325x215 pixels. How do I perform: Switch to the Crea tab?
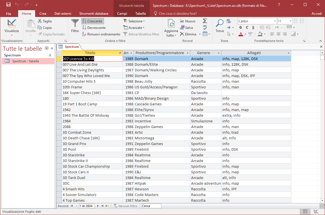tap(43, 14)
